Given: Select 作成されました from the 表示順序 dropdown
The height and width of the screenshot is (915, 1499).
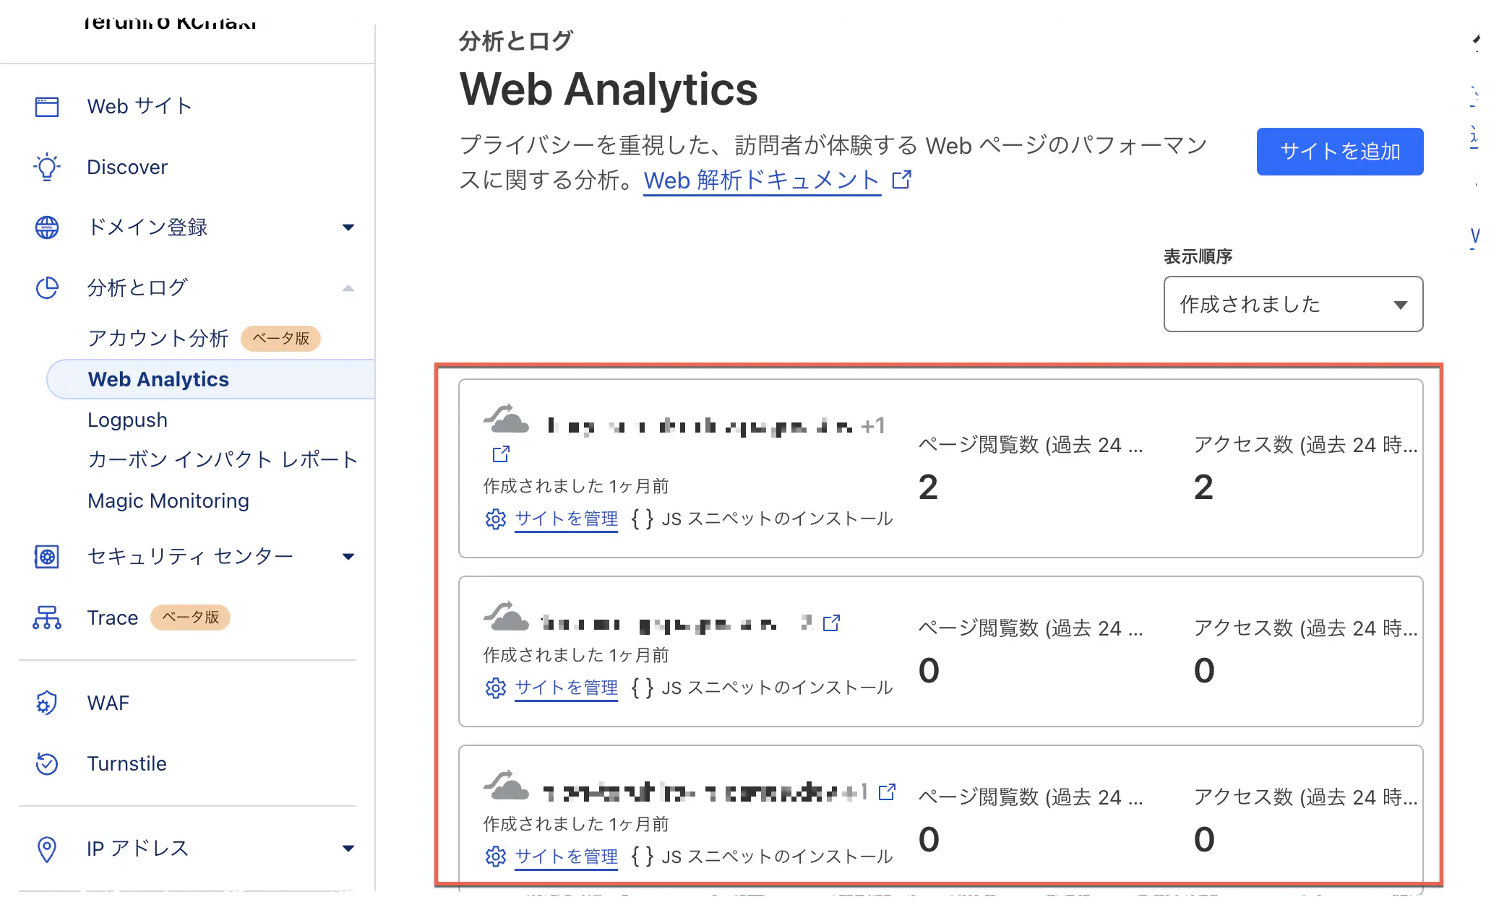Looking at the screenshot, I should tap(1292, 305).
